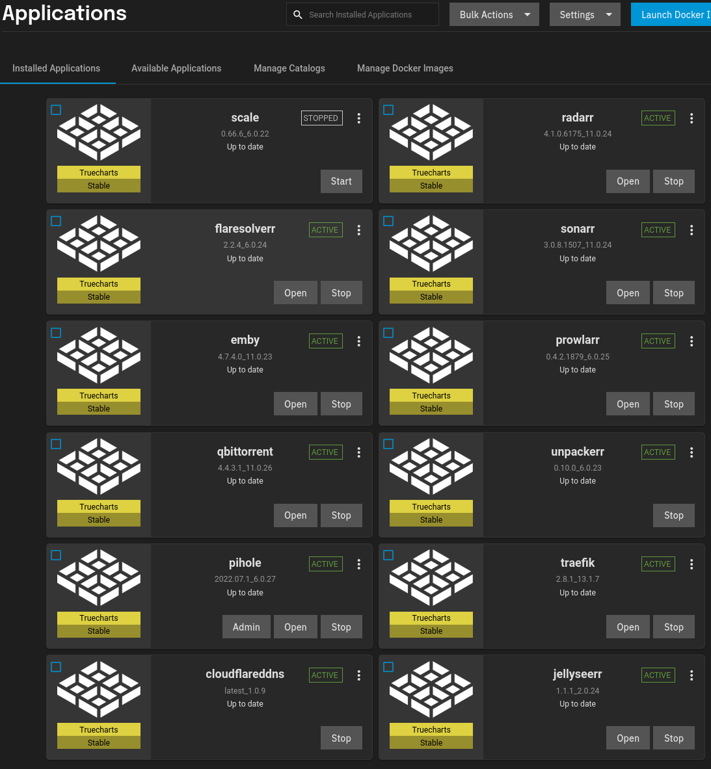
Task: Open the emby application
Action: click(295, 404)
